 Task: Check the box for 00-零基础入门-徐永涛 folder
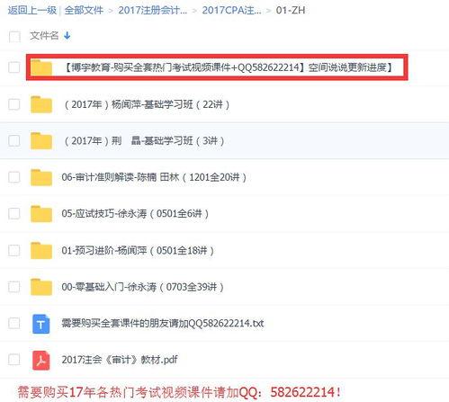tap(14, 287)
